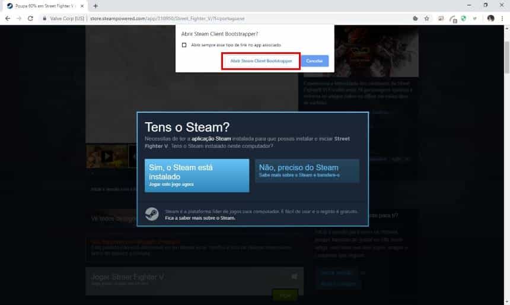Play the video thumbnail under the media viewer
Viewport: 510px width, 305px height.
(107, 156)
